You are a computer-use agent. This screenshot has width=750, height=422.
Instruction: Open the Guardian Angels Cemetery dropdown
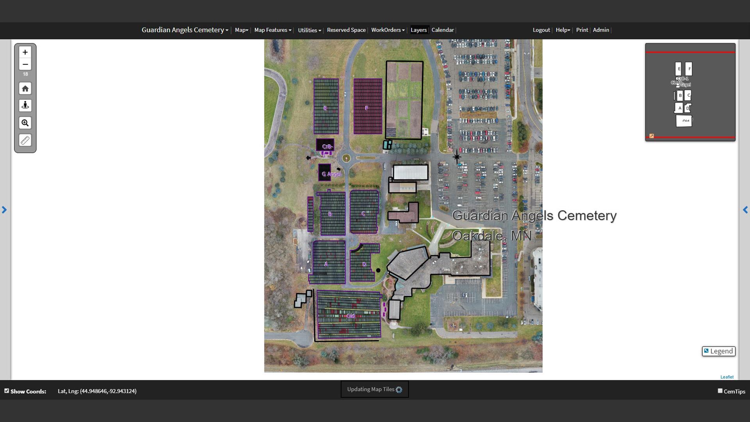(x=185, y=30)
